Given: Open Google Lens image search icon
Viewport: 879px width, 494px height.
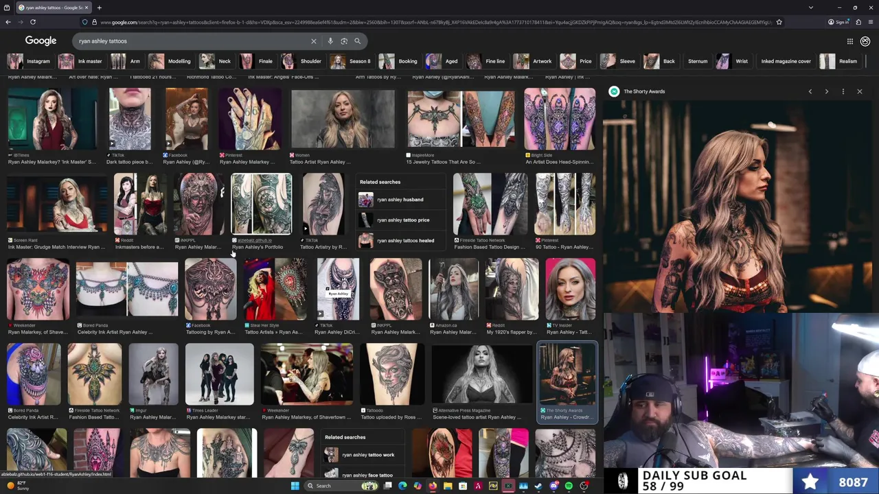Looking at the screenshot, I should click(344, 41).
